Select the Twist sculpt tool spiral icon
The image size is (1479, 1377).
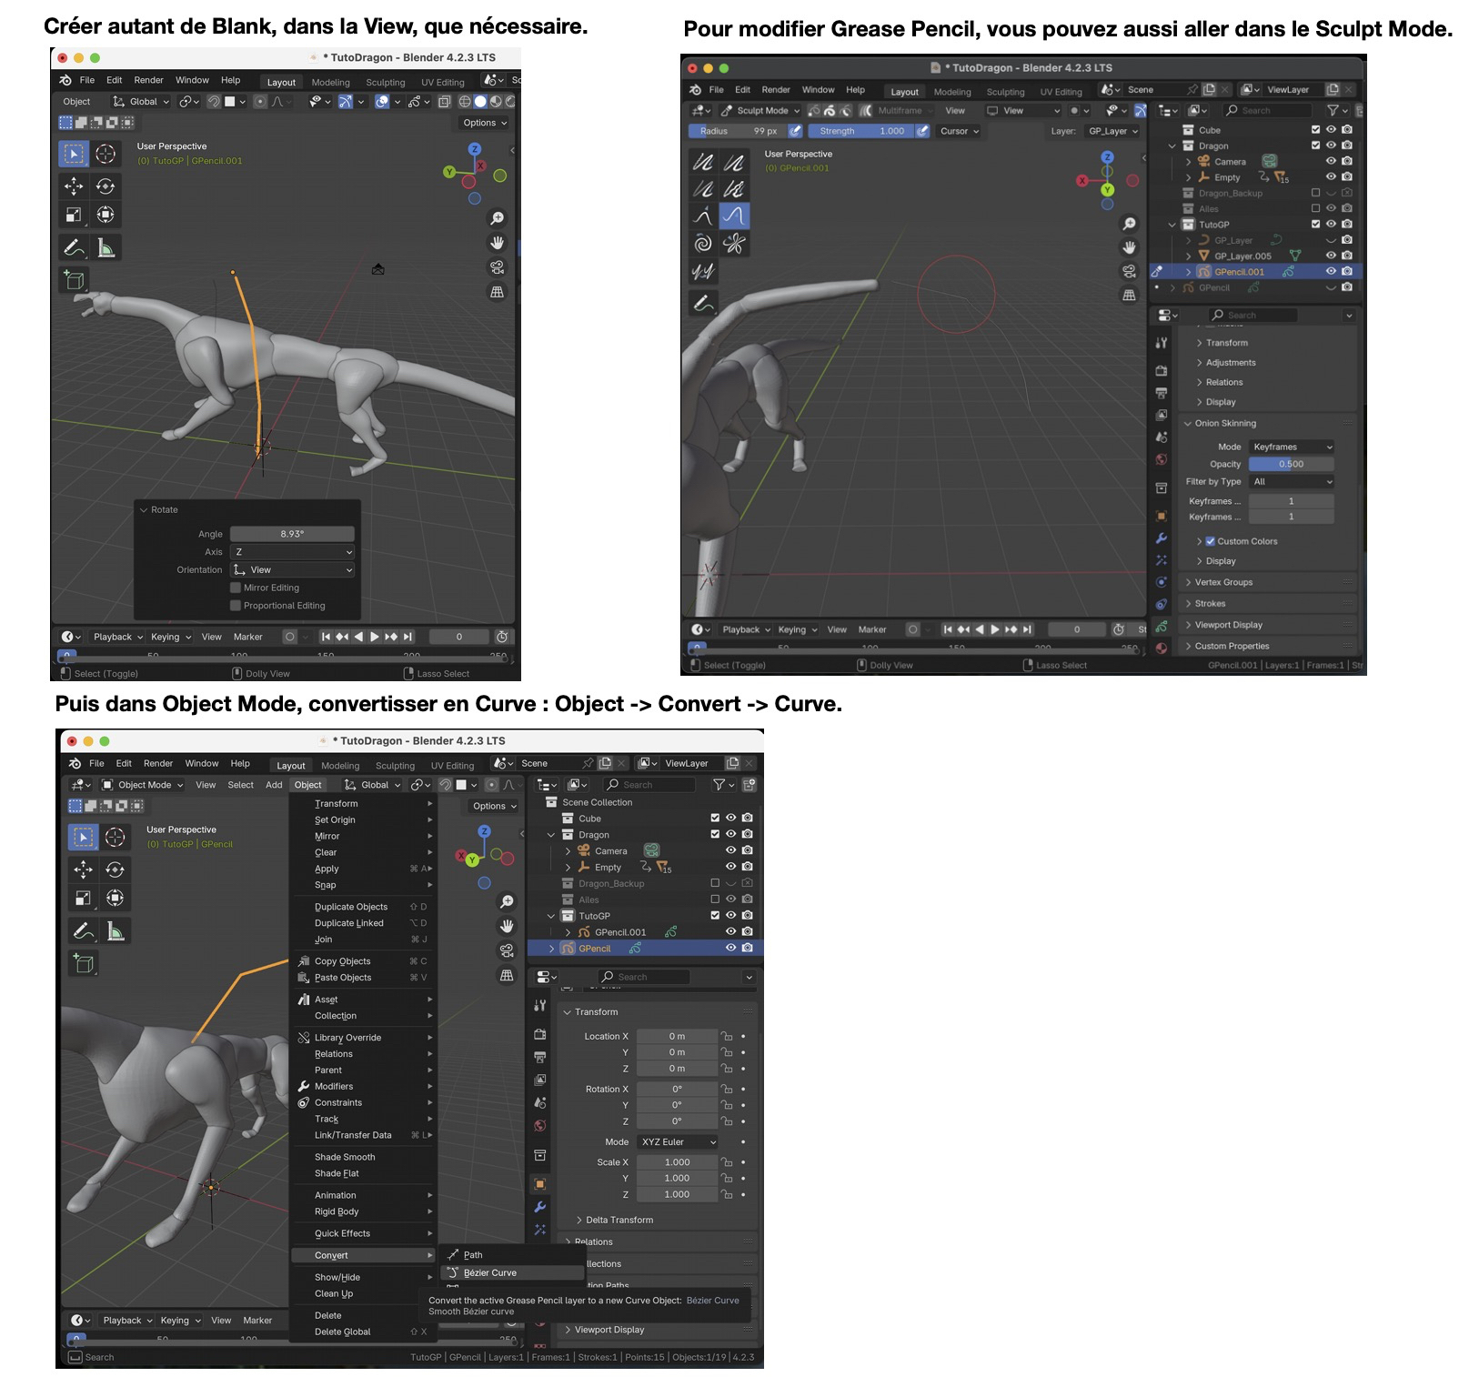point(702,244)
